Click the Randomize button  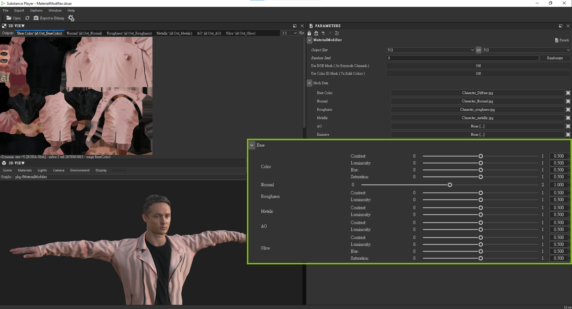[x=555, y=58]
